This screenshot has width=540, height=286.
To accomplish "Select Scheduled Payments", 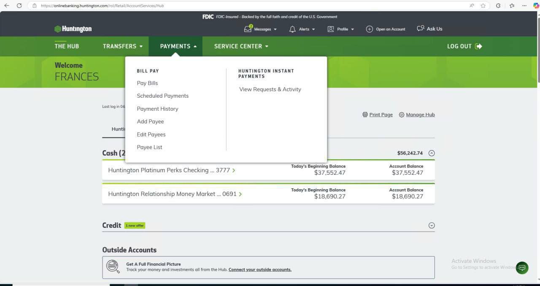I will click(x=162, y=96).
